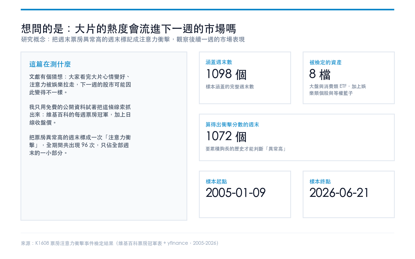Click the subtitle starting with 研究概念
This screenshot has height=259, width=415.
click(x=133, y=39)
